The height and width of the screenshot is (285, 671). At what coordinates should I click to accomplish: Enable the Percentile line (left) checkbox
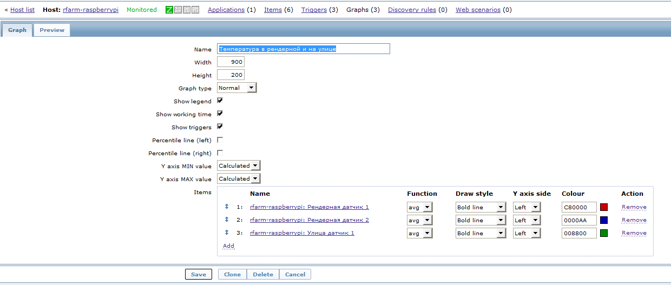[220, 140]
